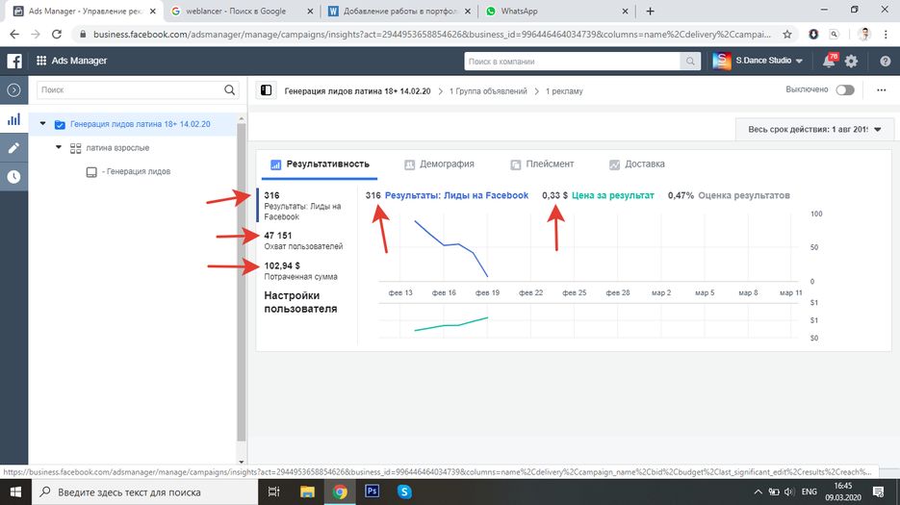This screenshot has height=505, width=900.
Task: Click the Цена за результат metric link
Action: click(x=613, y=195)
